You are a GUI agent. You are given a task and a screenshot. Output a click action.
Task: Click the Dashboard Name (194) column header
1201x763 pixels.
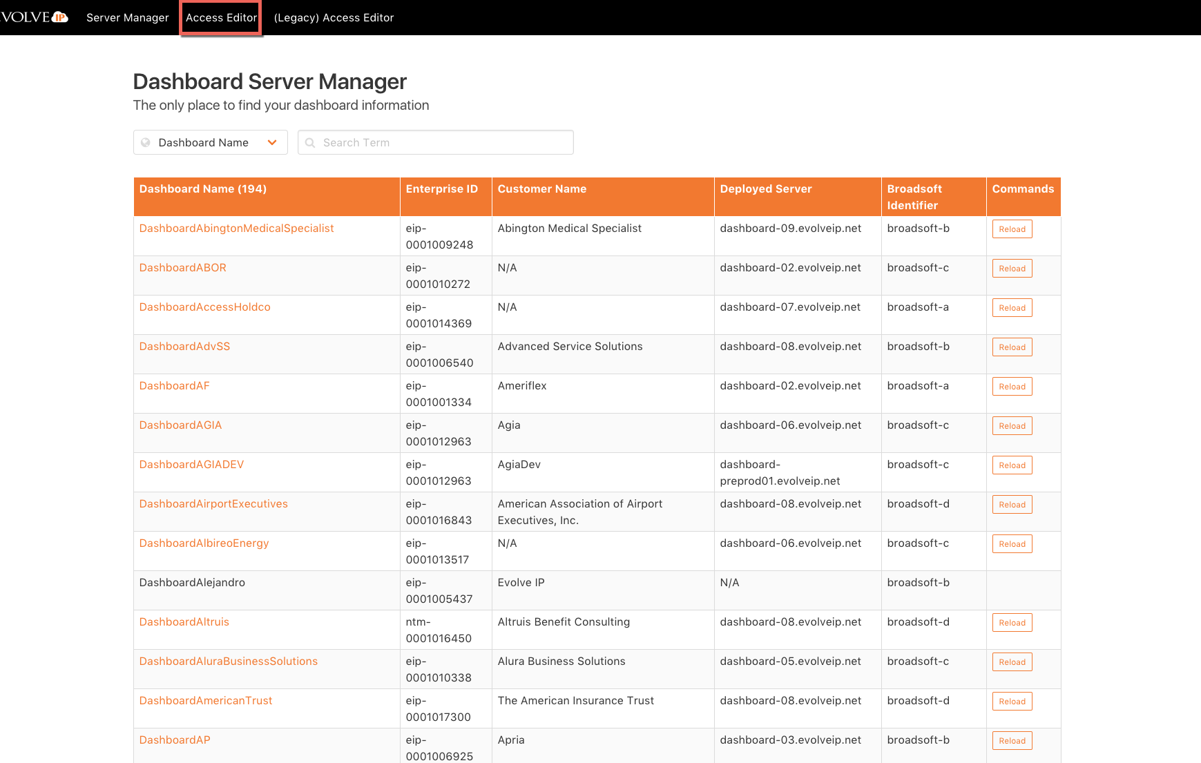[x=203, y=189]
